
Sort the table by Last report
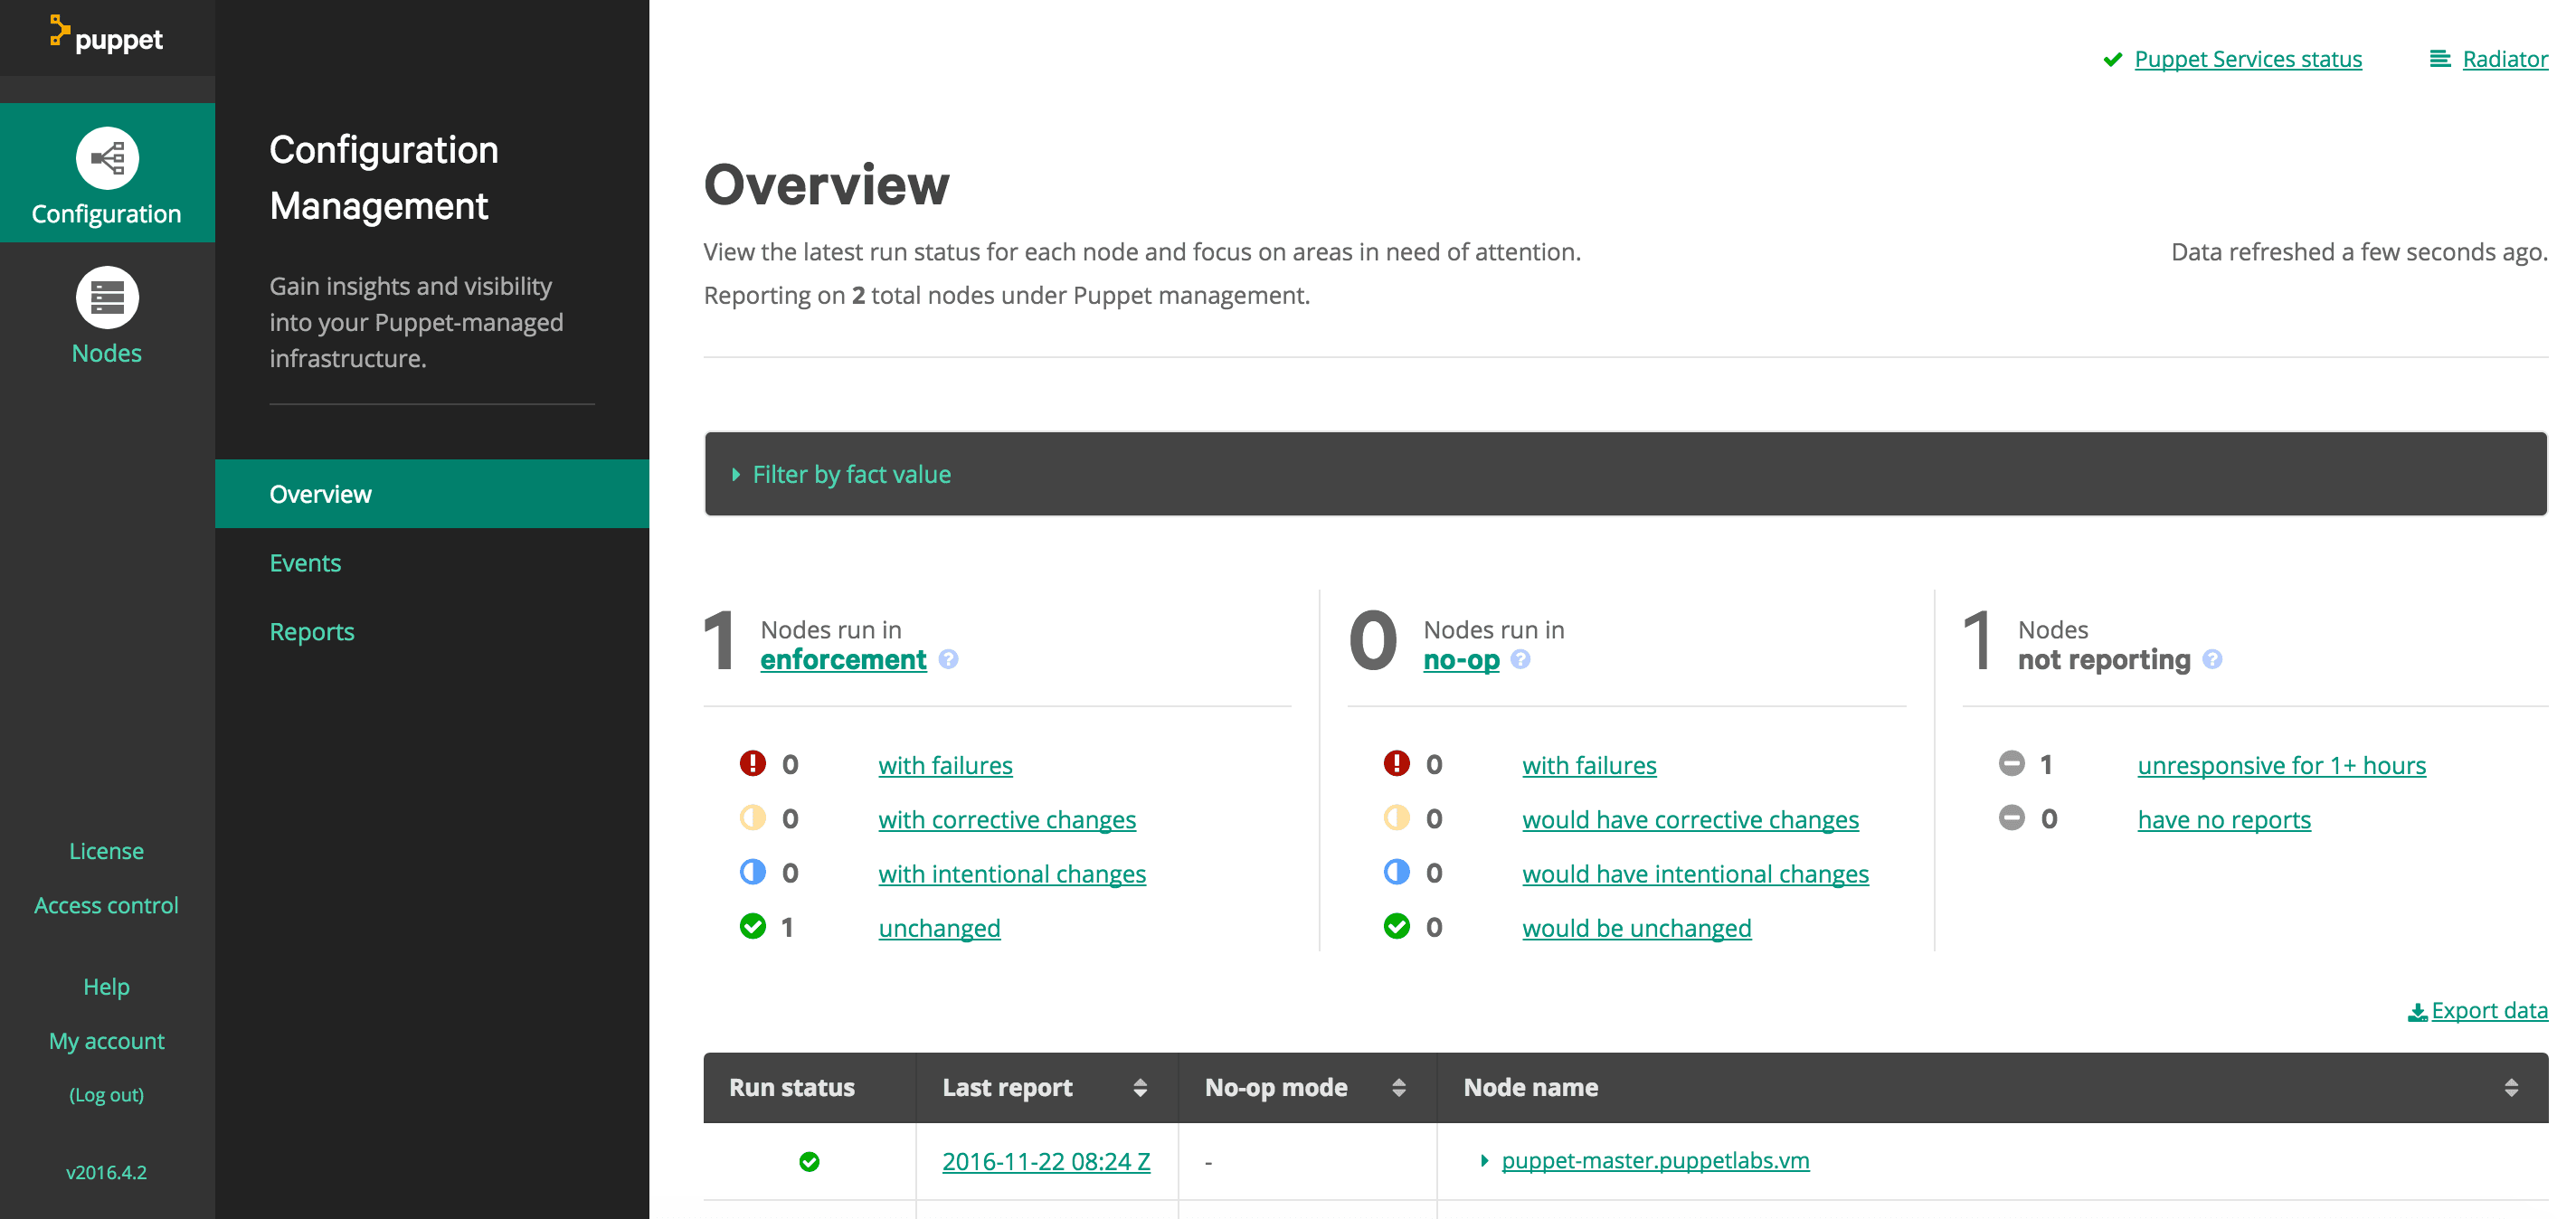pos(1140,1087)
